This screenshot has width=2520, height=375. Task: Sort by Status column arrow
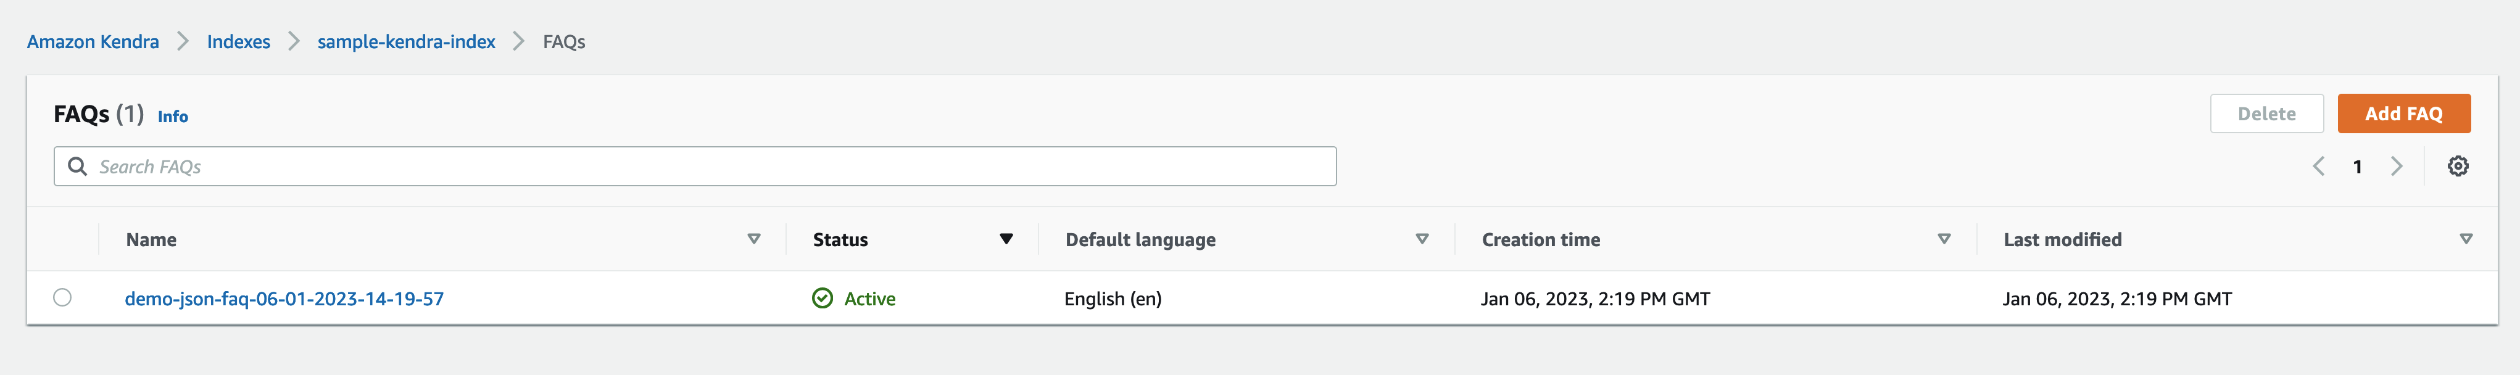coord(1006,239)
